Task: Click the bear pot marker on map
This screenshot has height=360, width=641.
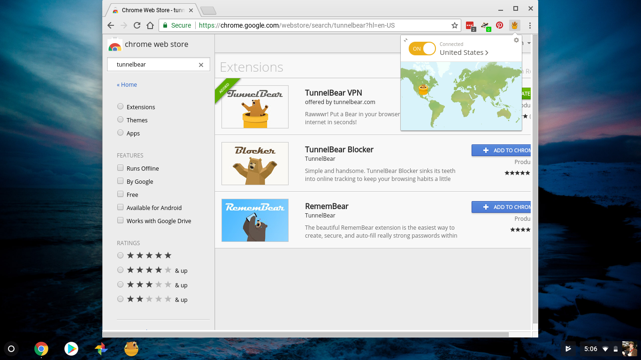Action: pos(423,89)
